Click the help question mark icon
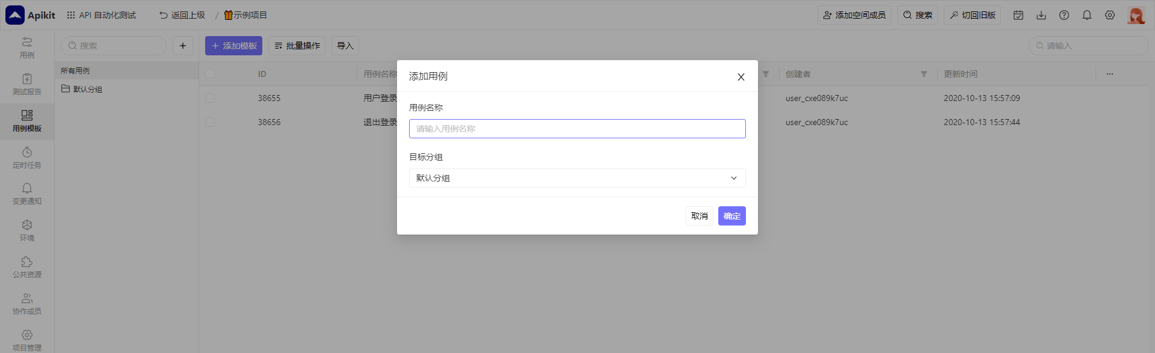The height and width of the screenshot is (353, 1155). coord(1064,15)
